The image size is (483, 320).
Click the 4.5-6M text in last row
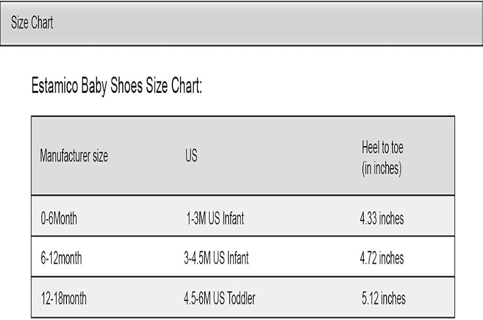coord(198,299)
